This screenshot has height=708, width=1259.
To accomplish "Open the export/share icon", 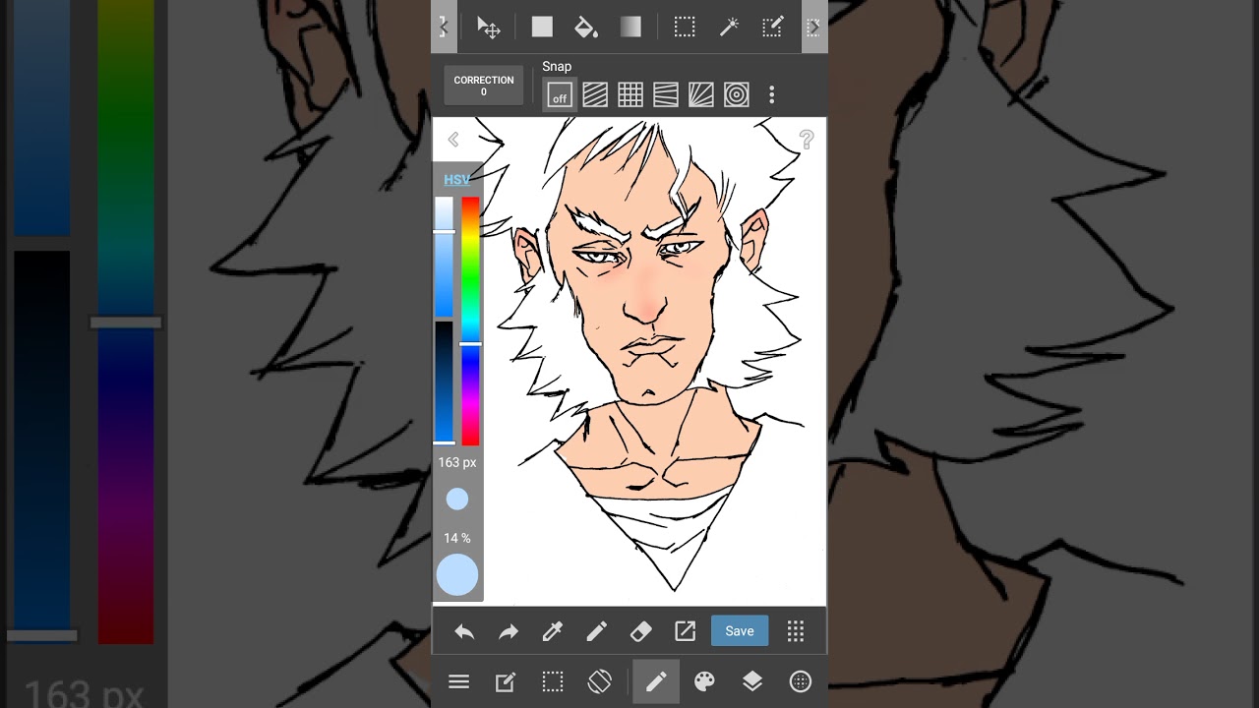I will tap(685, 632).
